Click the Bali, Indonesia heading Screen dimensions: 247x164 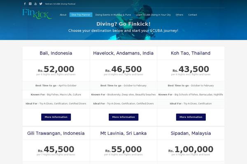tap(56, 53)
